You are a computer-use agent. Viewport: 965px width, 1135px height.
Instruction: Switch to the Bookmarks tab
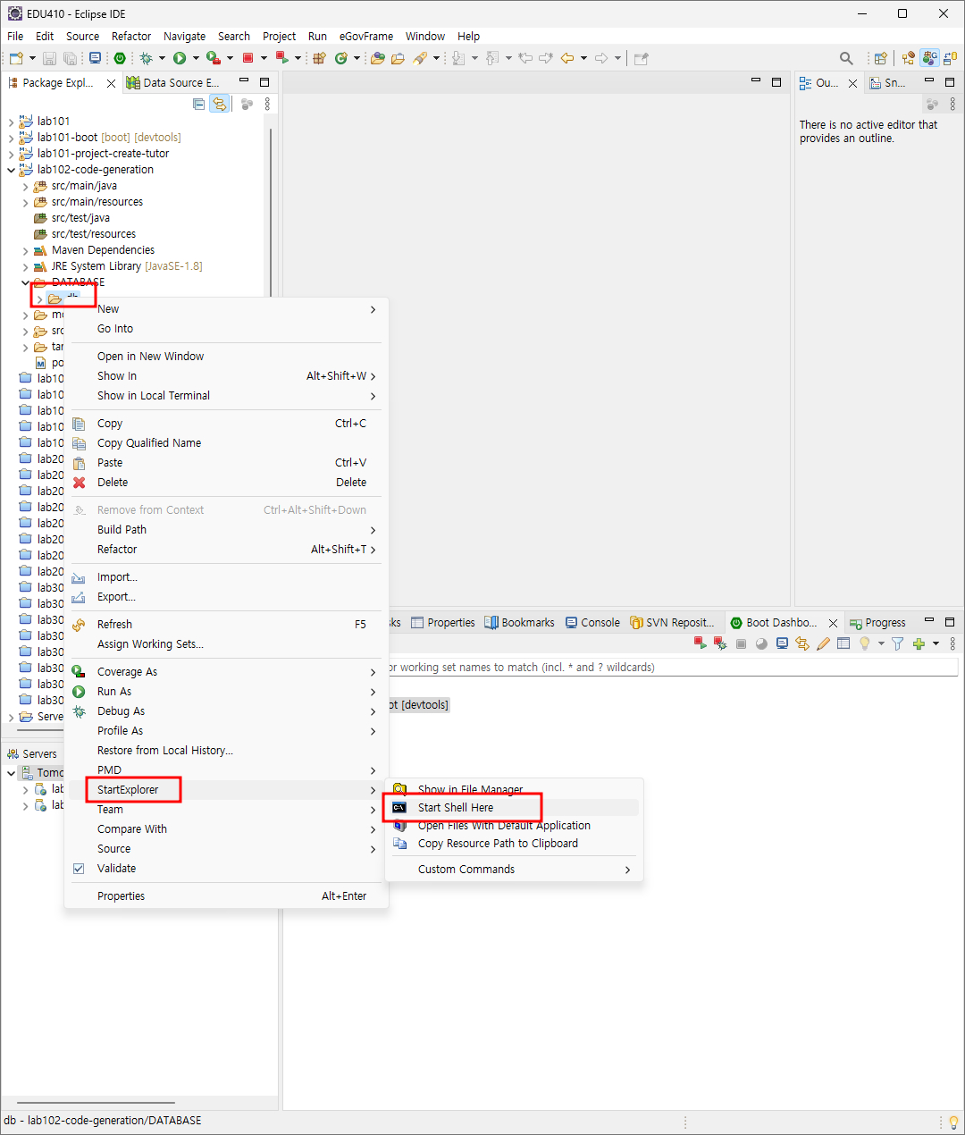pyautogui.click(x=520, y=623)
